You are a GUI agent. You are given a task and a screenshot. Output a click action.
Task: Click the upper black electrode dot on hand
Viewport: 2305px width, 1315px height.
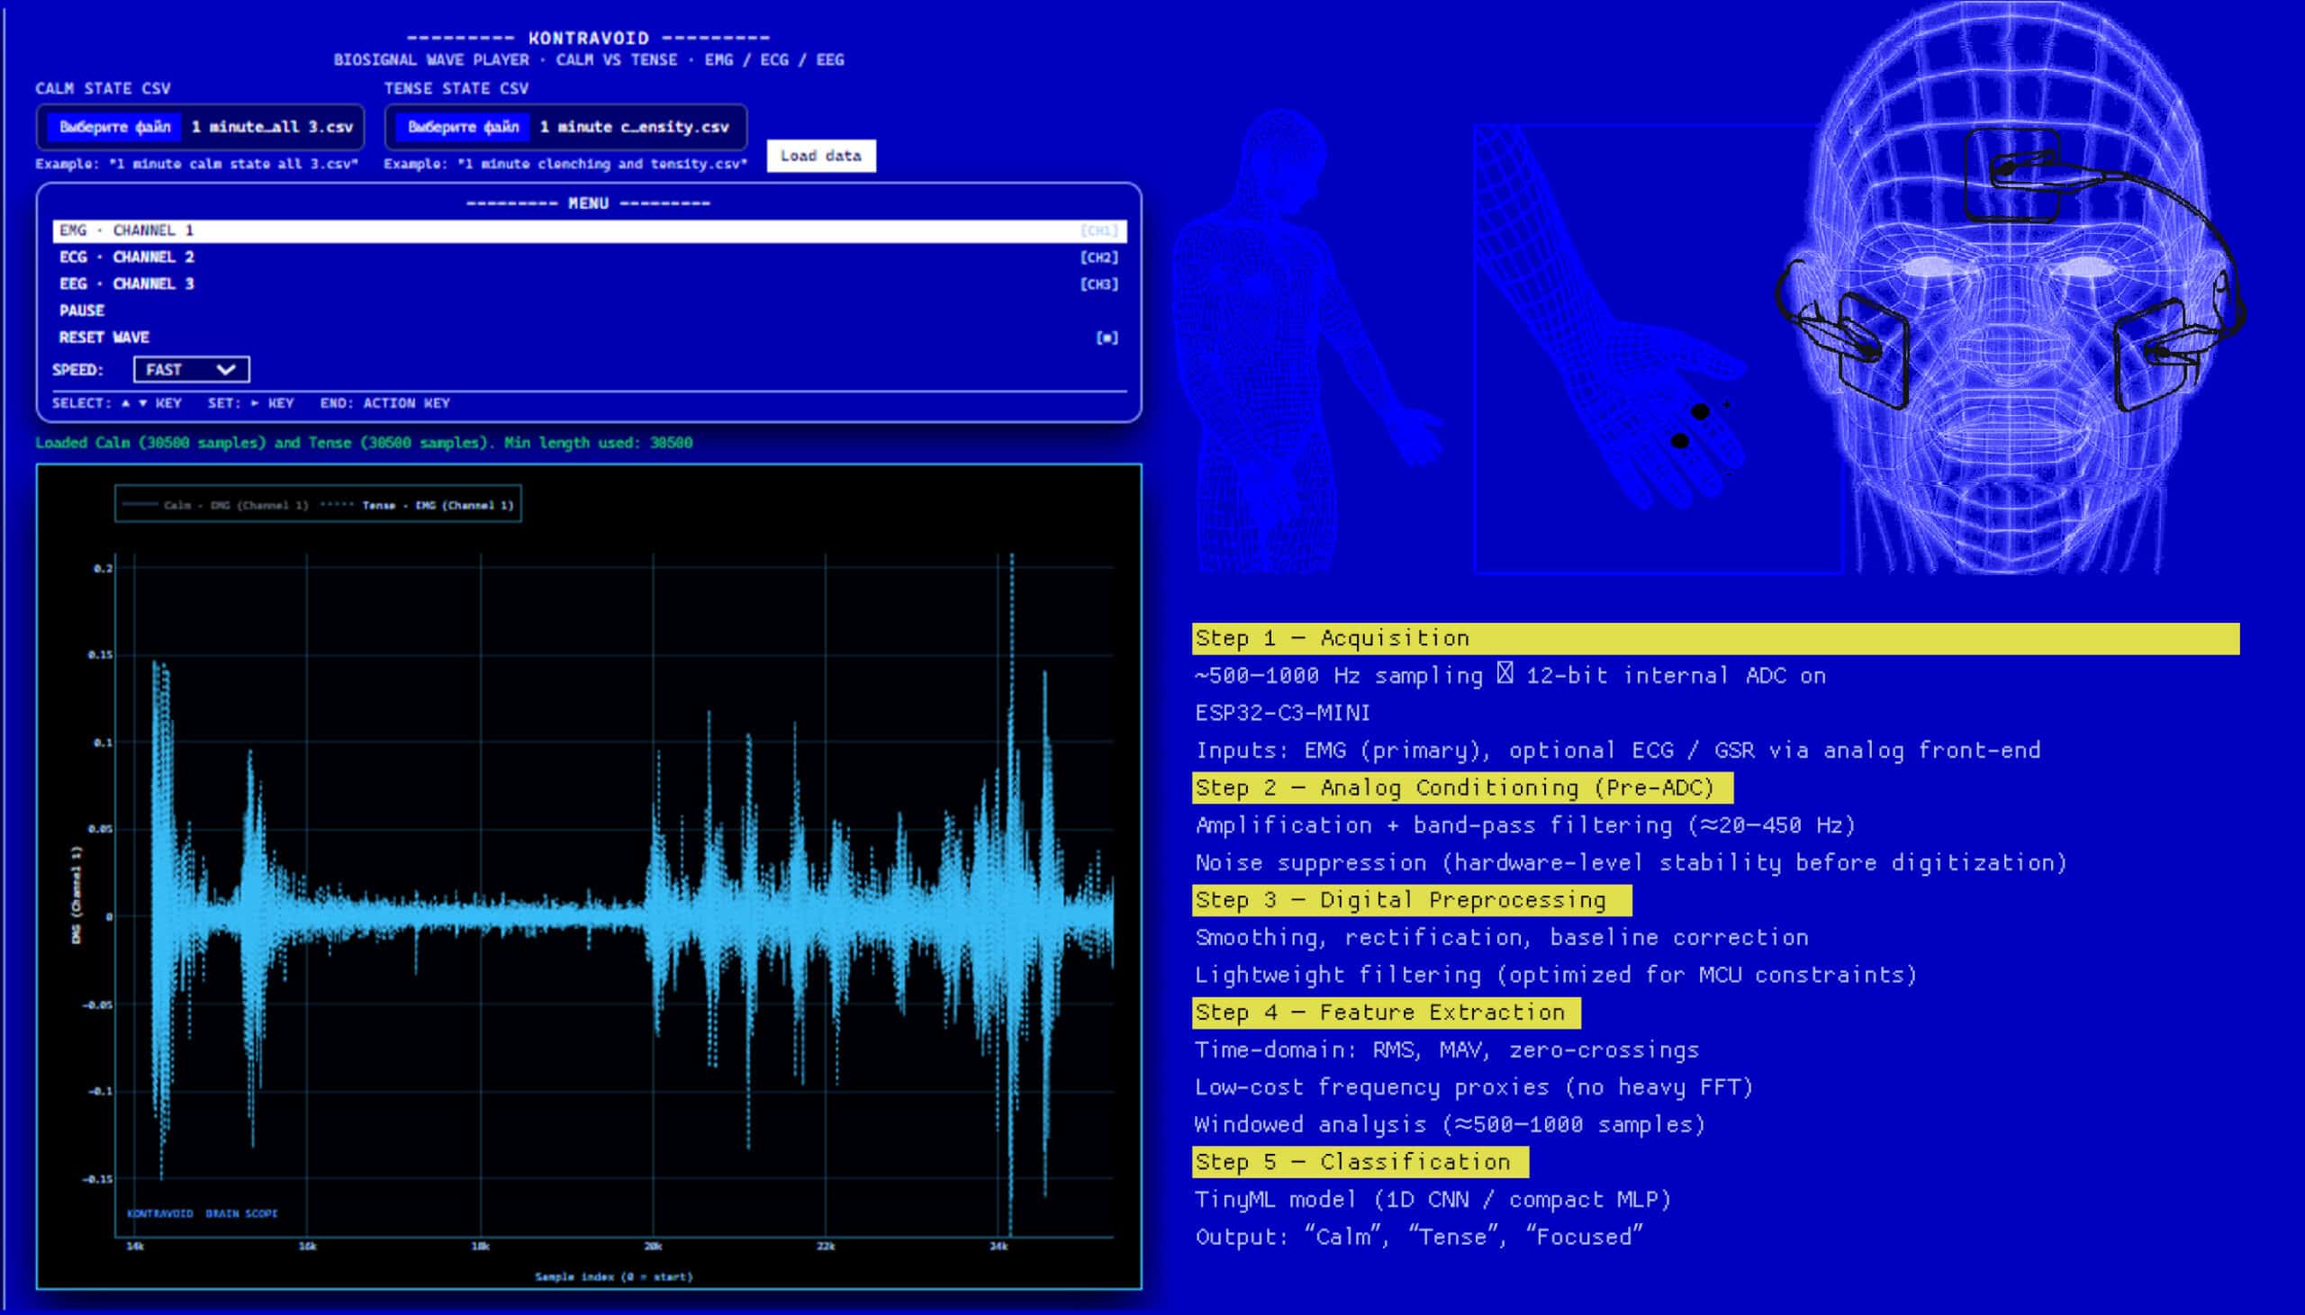coord(1700,412)
